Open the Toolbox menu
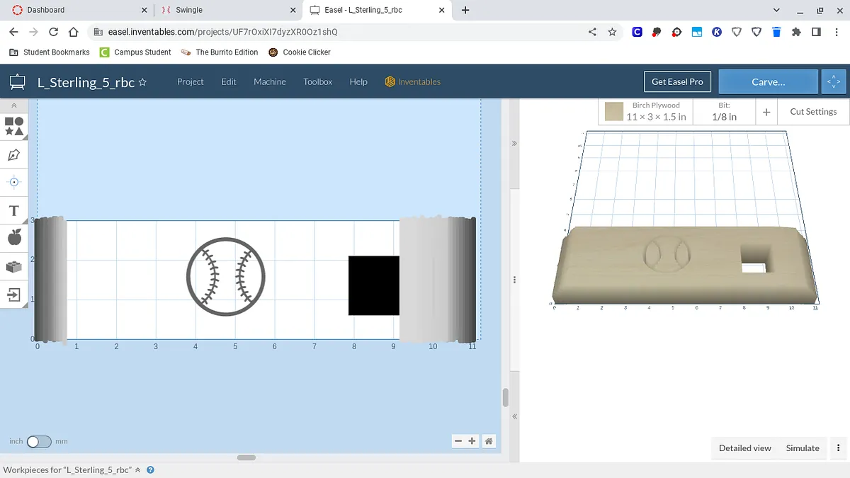Image resolution: width=850 pixels, height=478 pixels. tap(317, 82)
